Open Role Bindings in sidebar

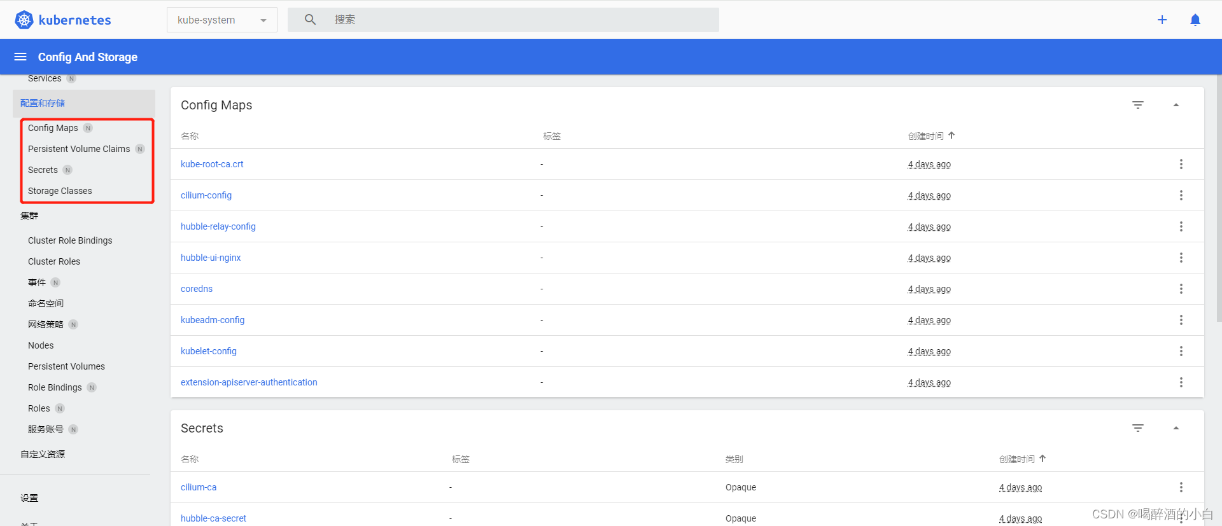(x=55, y=387)
